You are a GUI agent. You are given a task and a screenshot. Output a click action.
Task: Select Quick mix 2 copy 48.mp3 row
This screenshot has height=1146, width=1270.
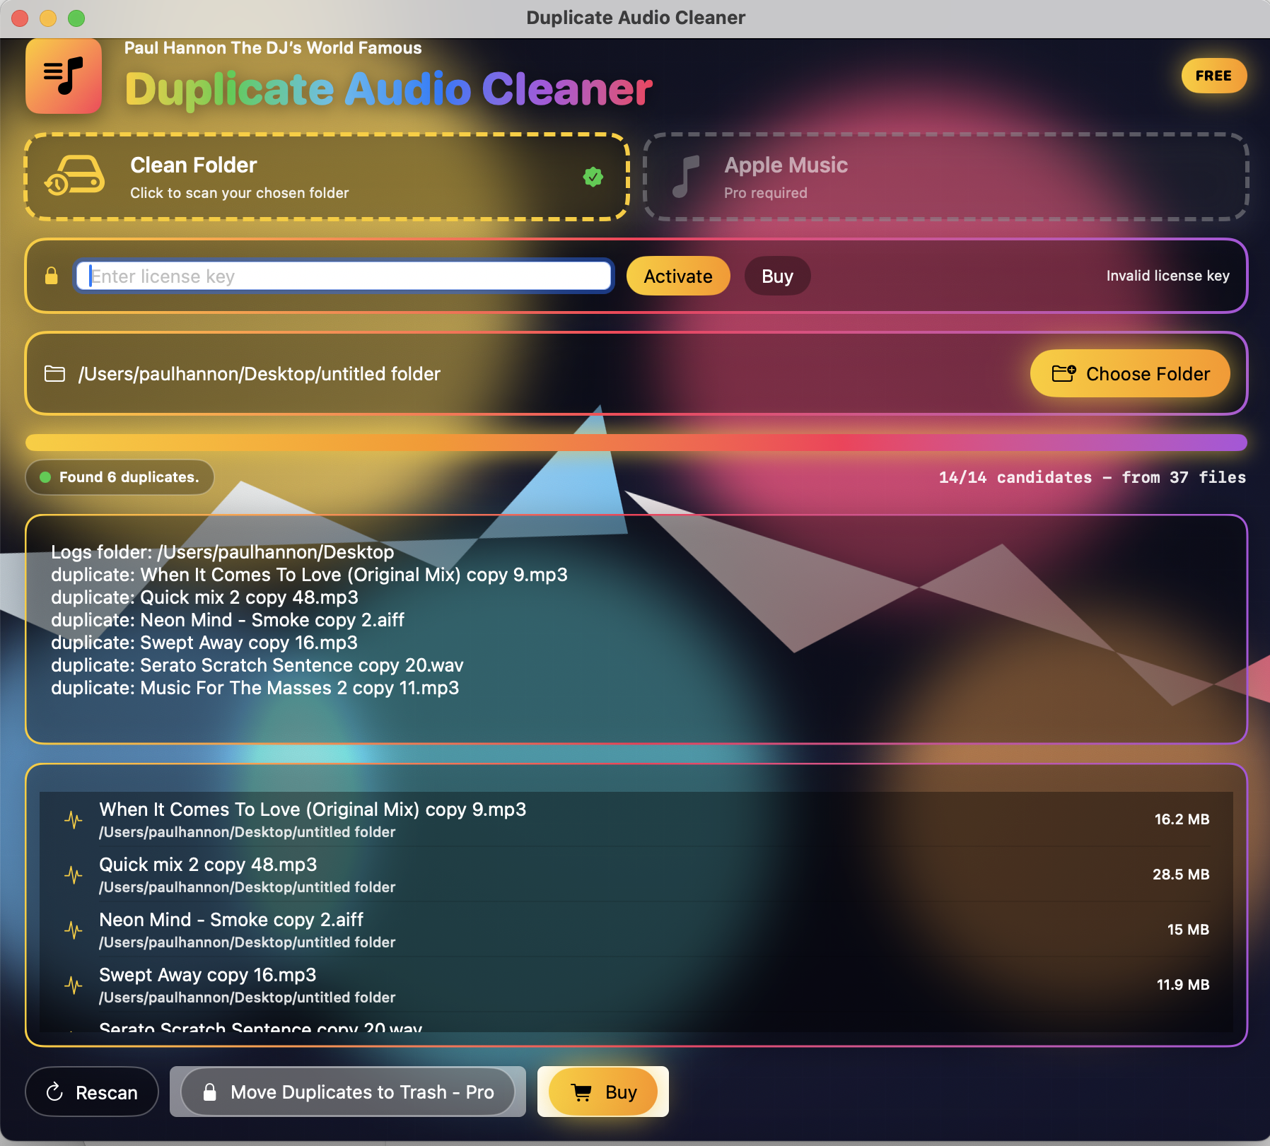pos(636,875)
